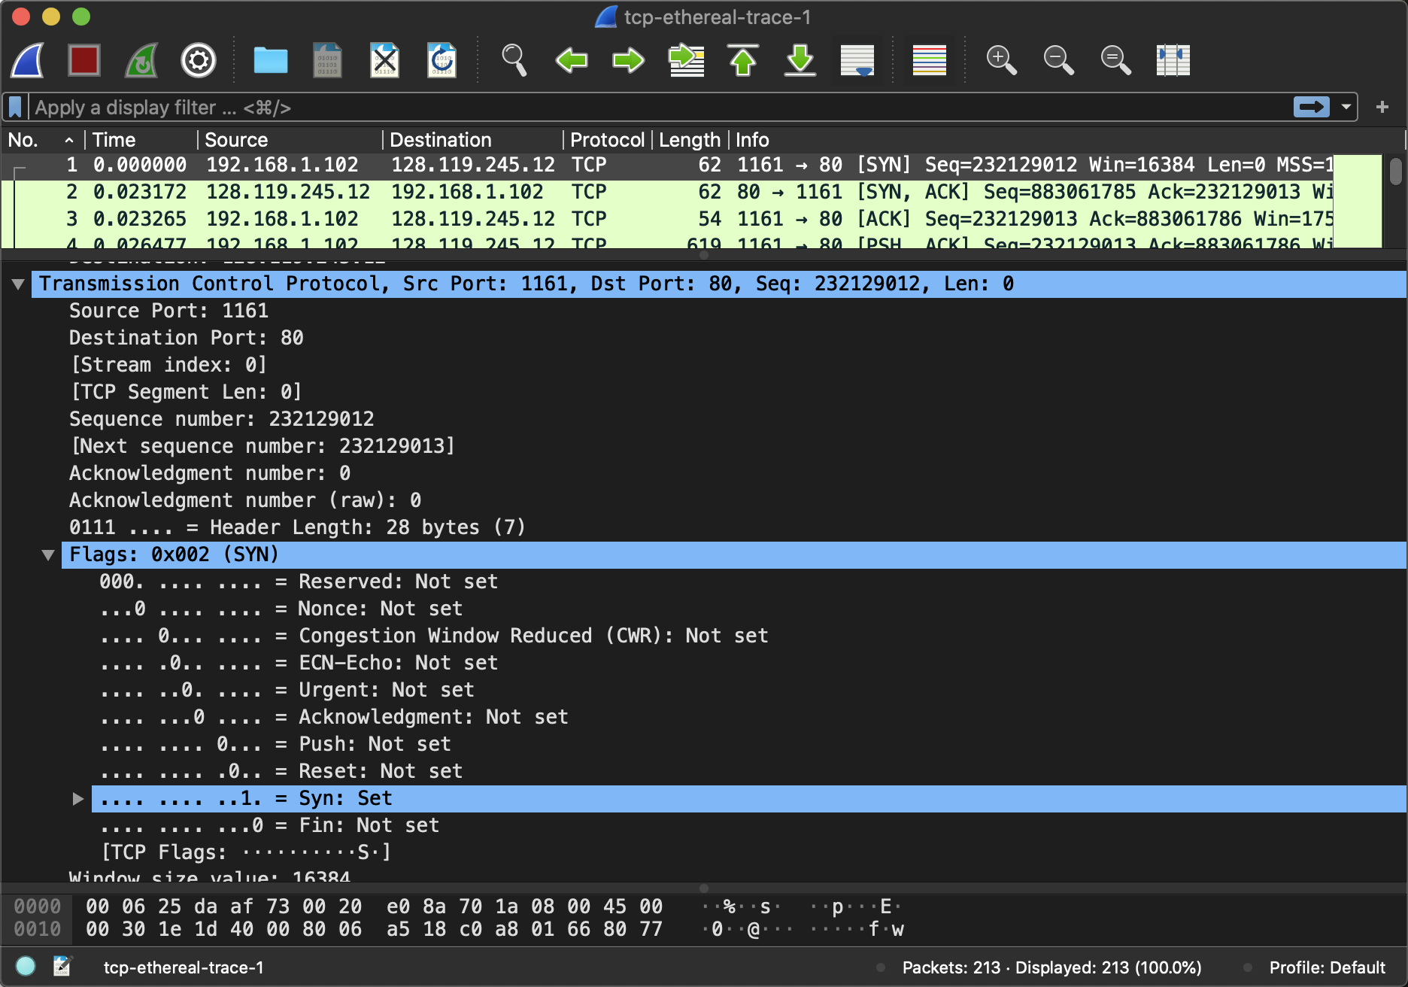Viewport: 1408px width, 987px height.
Task: Stop capture using the red square icon
Action: (x=84, y=60)
